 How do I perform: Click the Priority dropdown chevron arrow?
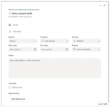pyautogui.click(x=99, y=41)
